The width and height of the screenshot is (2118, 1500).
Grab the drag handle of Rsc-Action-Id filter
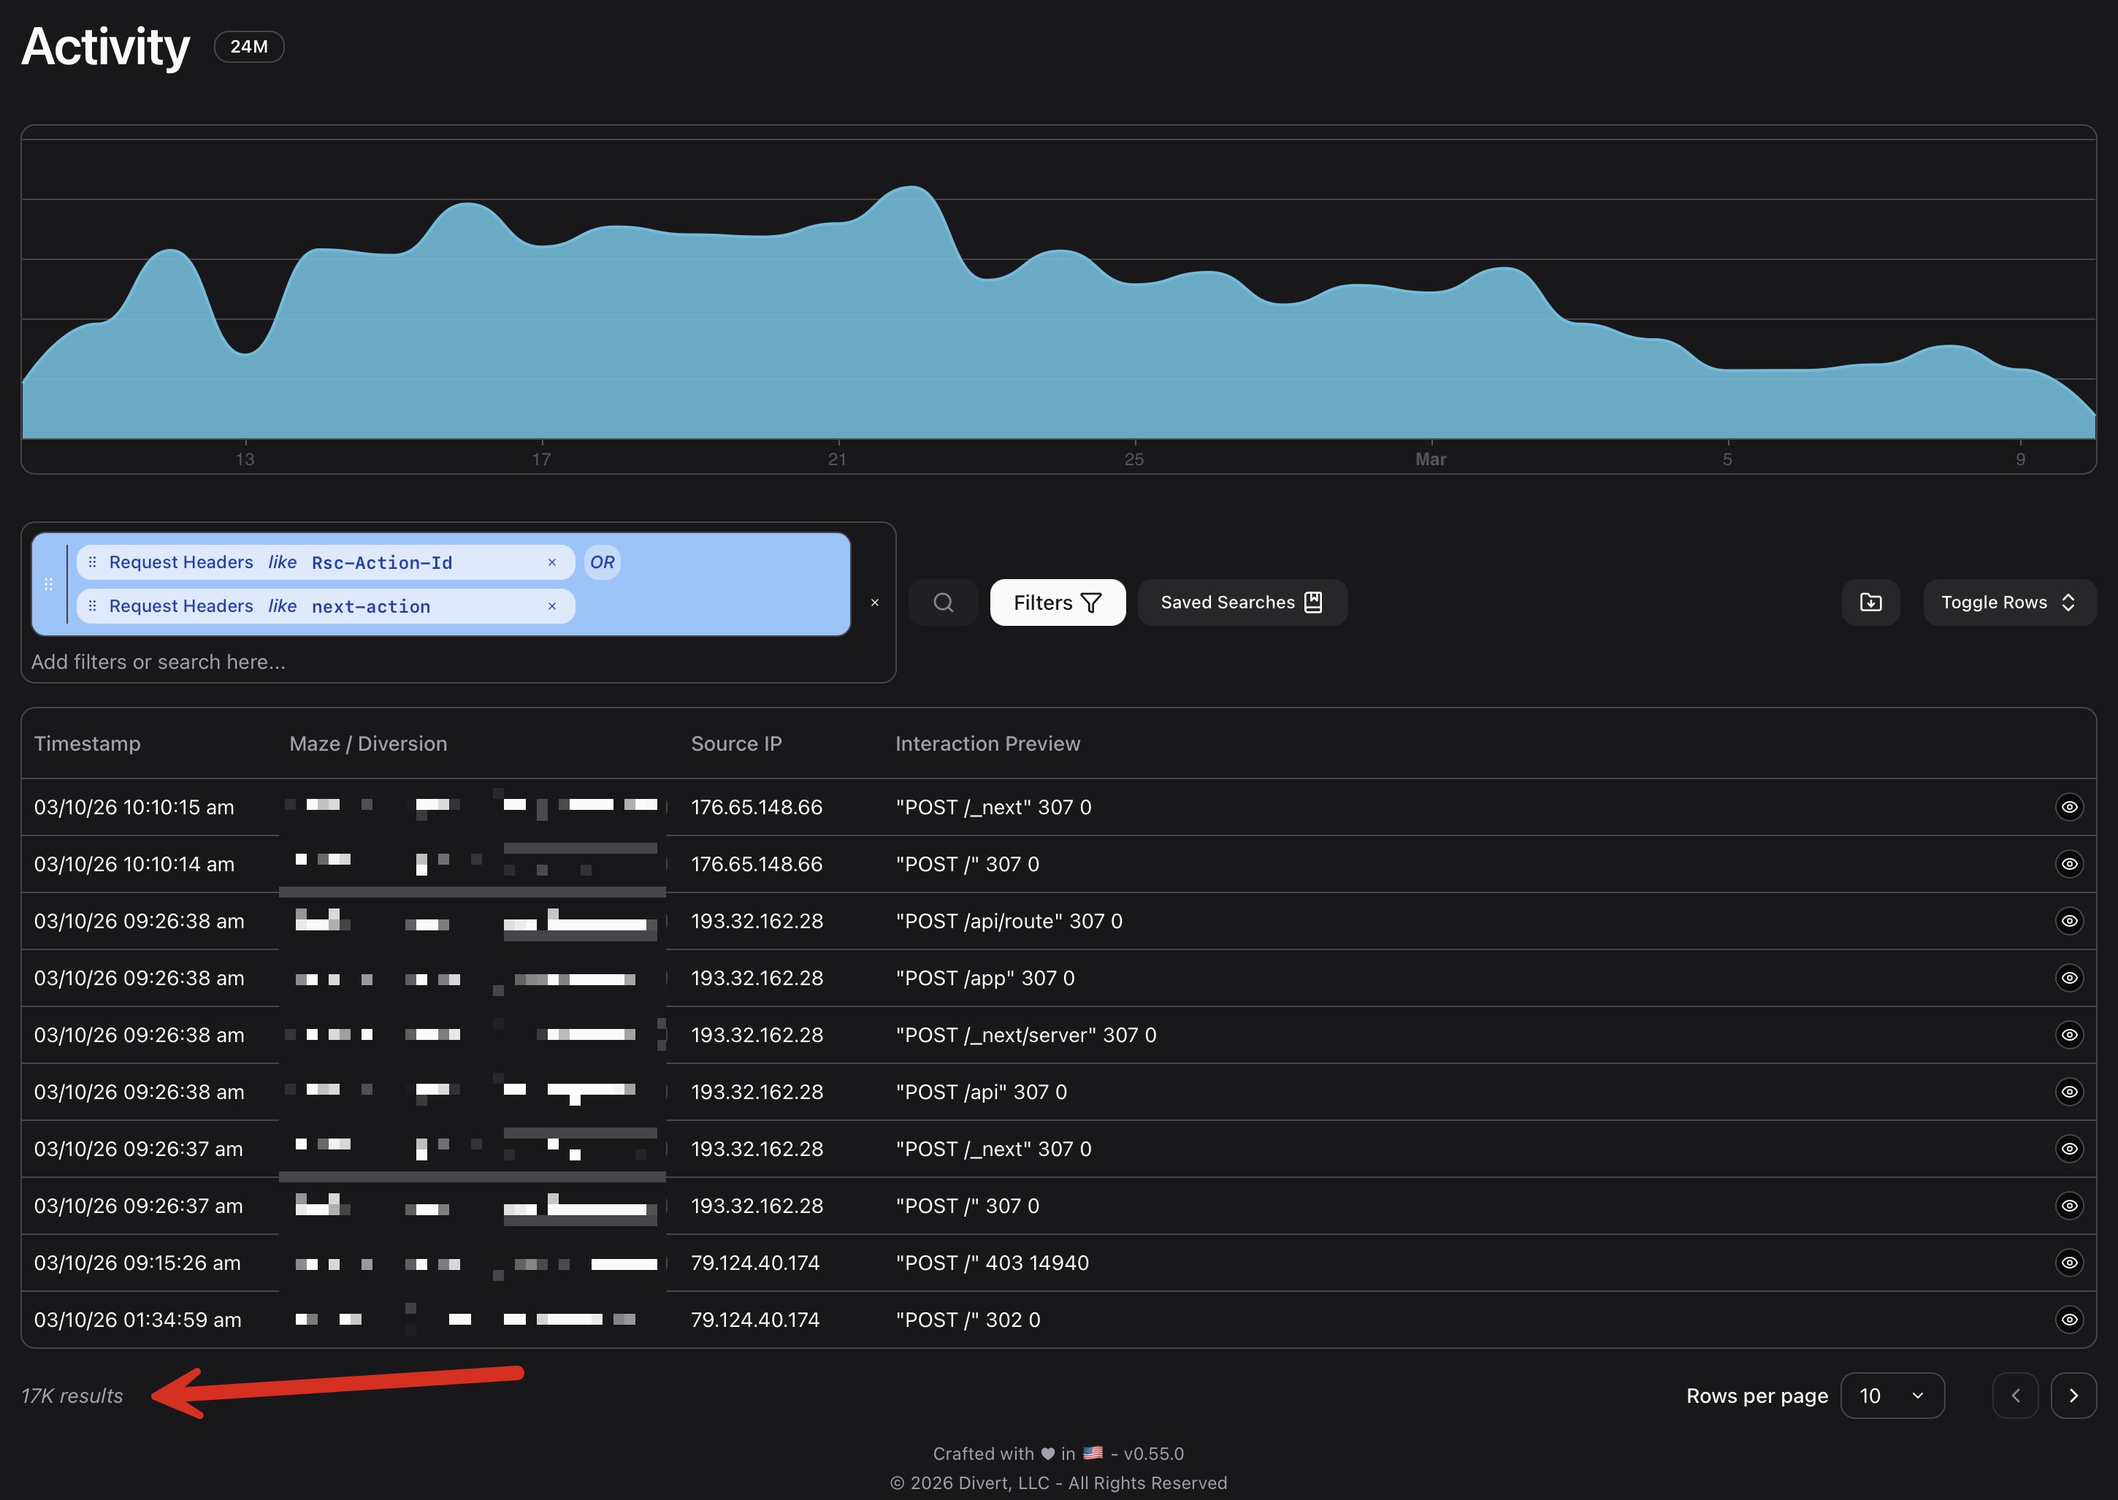click(92, 562)
